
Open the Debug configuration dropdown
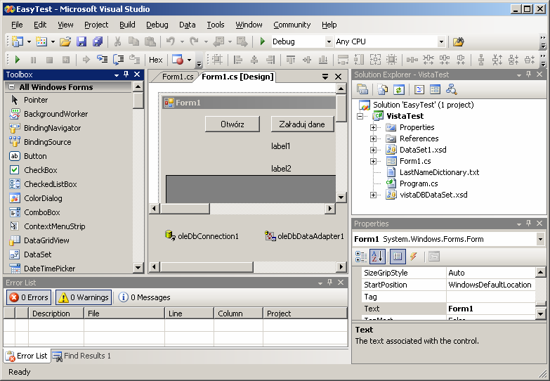coord(329,41)
